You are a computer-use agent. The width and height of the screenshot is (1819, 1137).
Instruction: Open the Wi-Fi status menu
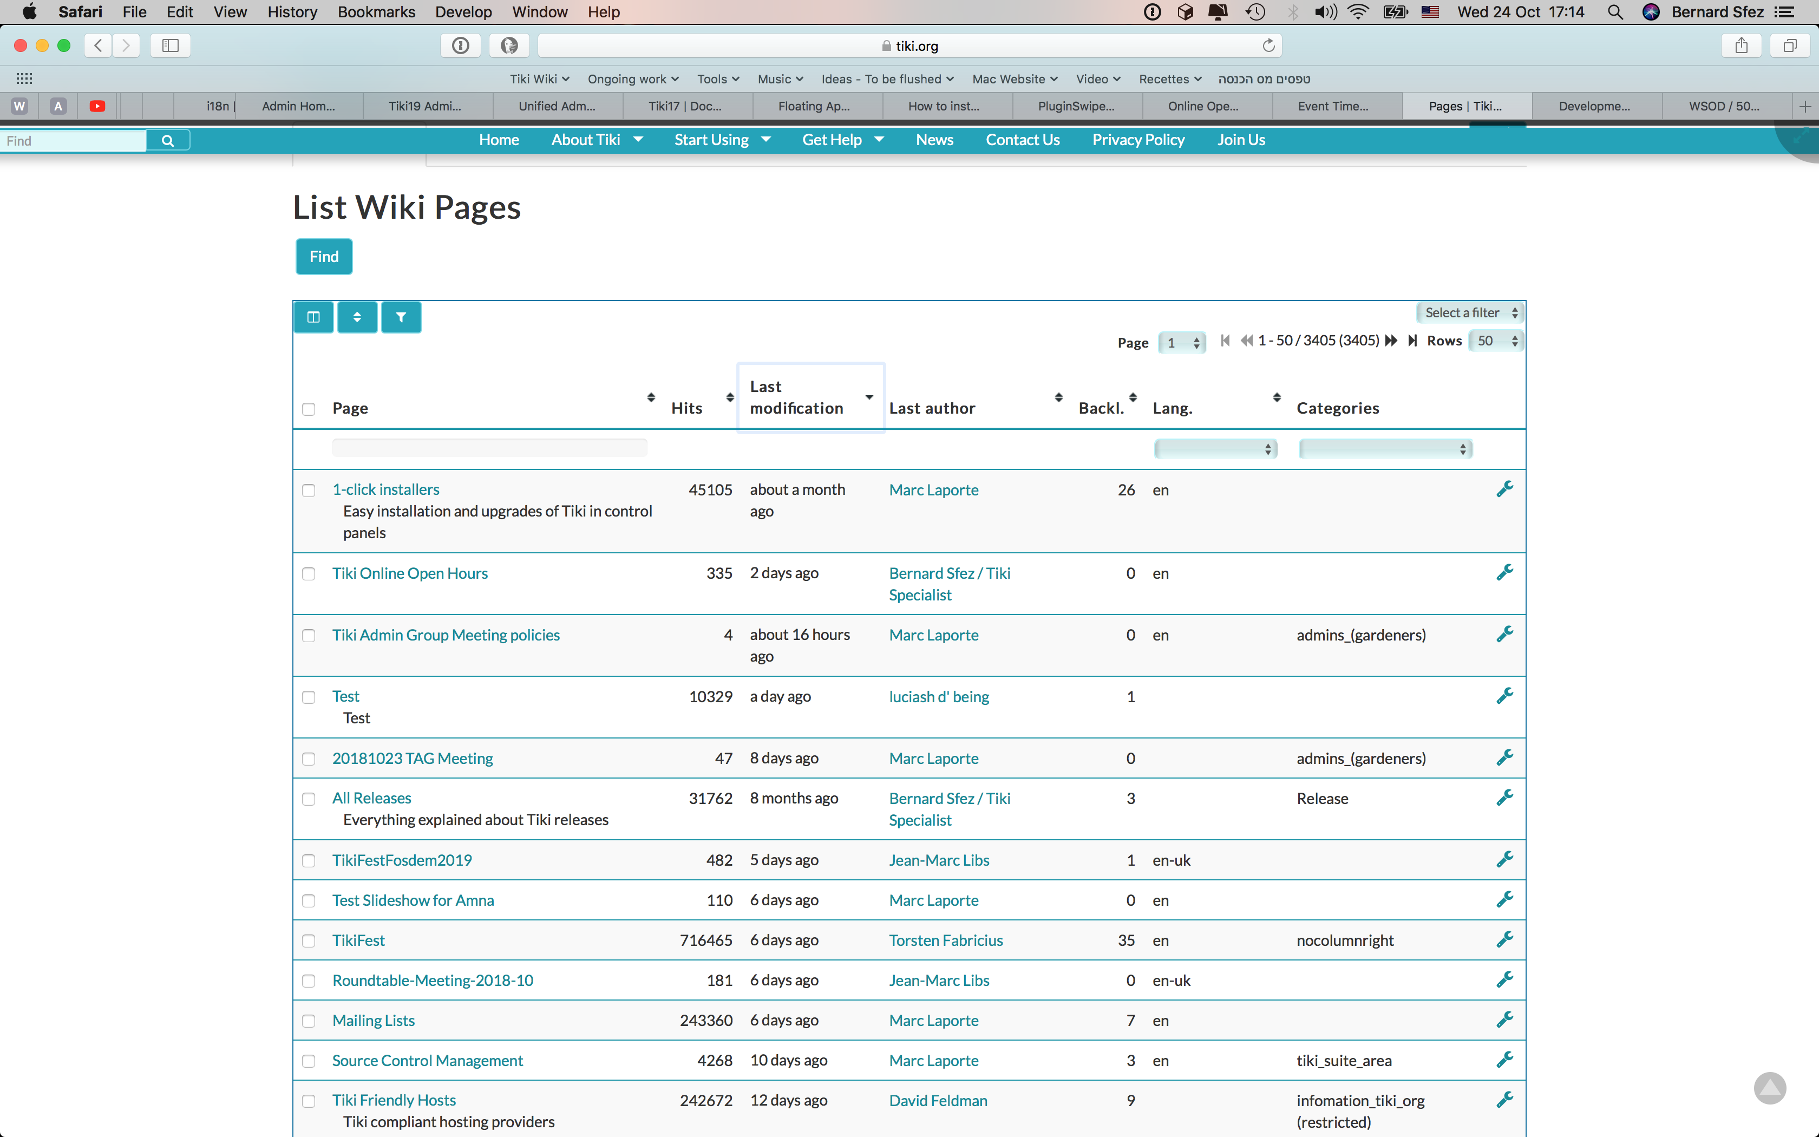[x=1358, y=12]
